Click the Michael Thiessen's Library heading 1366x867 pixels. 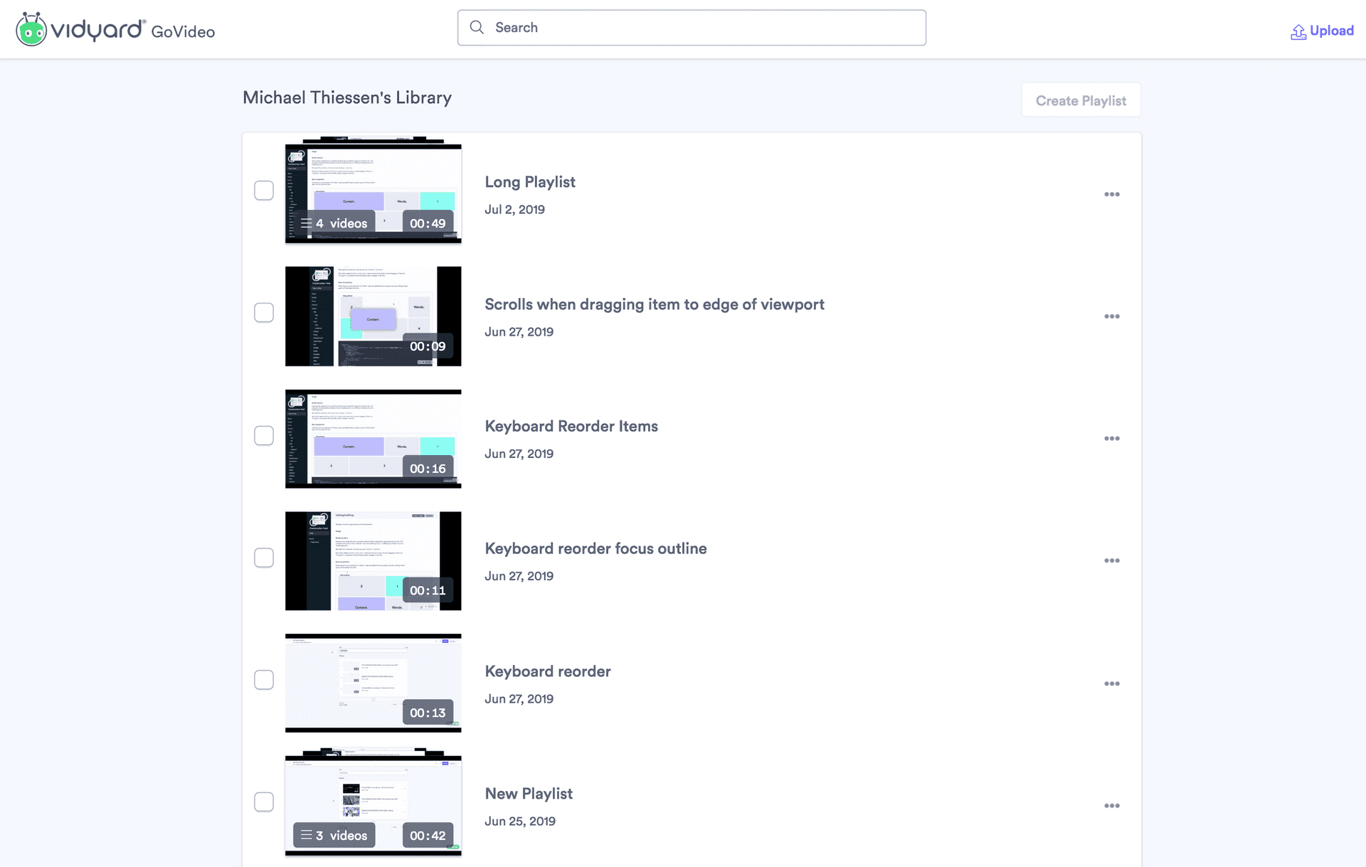pos(347,97)
